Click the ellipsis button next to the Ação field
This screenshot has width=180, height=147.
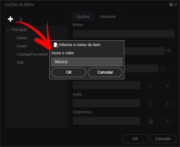tap(150, 103)
